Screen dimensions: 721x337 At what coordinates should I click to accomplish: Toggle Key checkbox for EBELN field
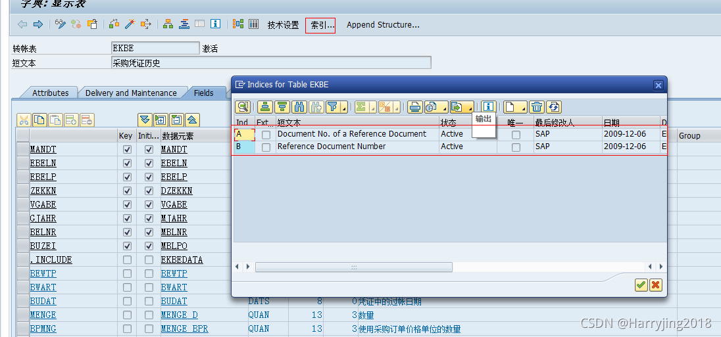coord(128,164)
